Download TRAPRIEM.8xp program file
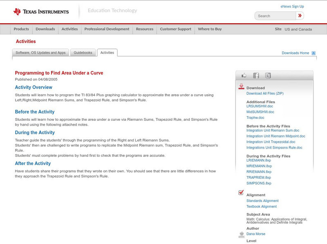 [x=259, y=177]
